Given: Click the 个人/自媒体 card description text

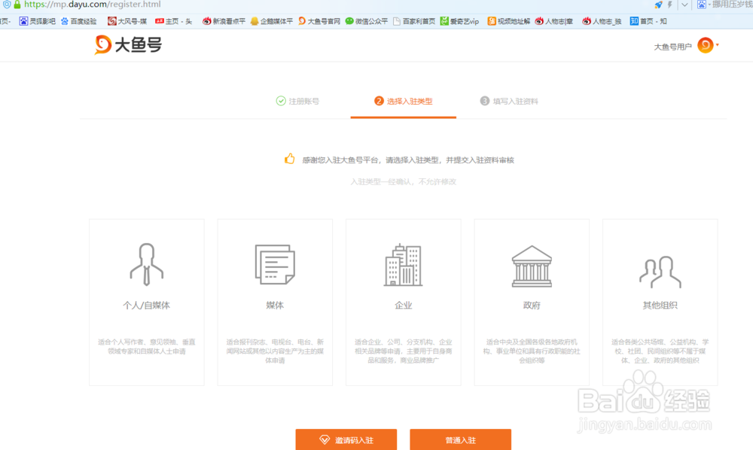Looking at the screenshot, I should pos(147,346).
